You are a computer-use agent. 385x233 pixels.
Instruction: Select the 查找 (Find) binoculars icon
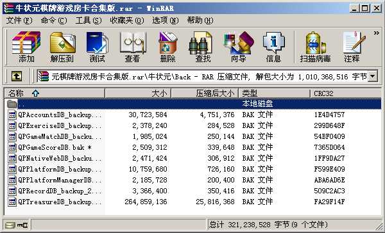(203, 47)
